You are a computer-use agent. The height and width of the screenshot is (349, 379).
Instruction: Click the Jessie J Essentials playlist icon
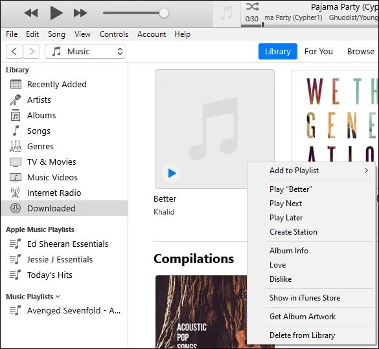pos(16,259)
